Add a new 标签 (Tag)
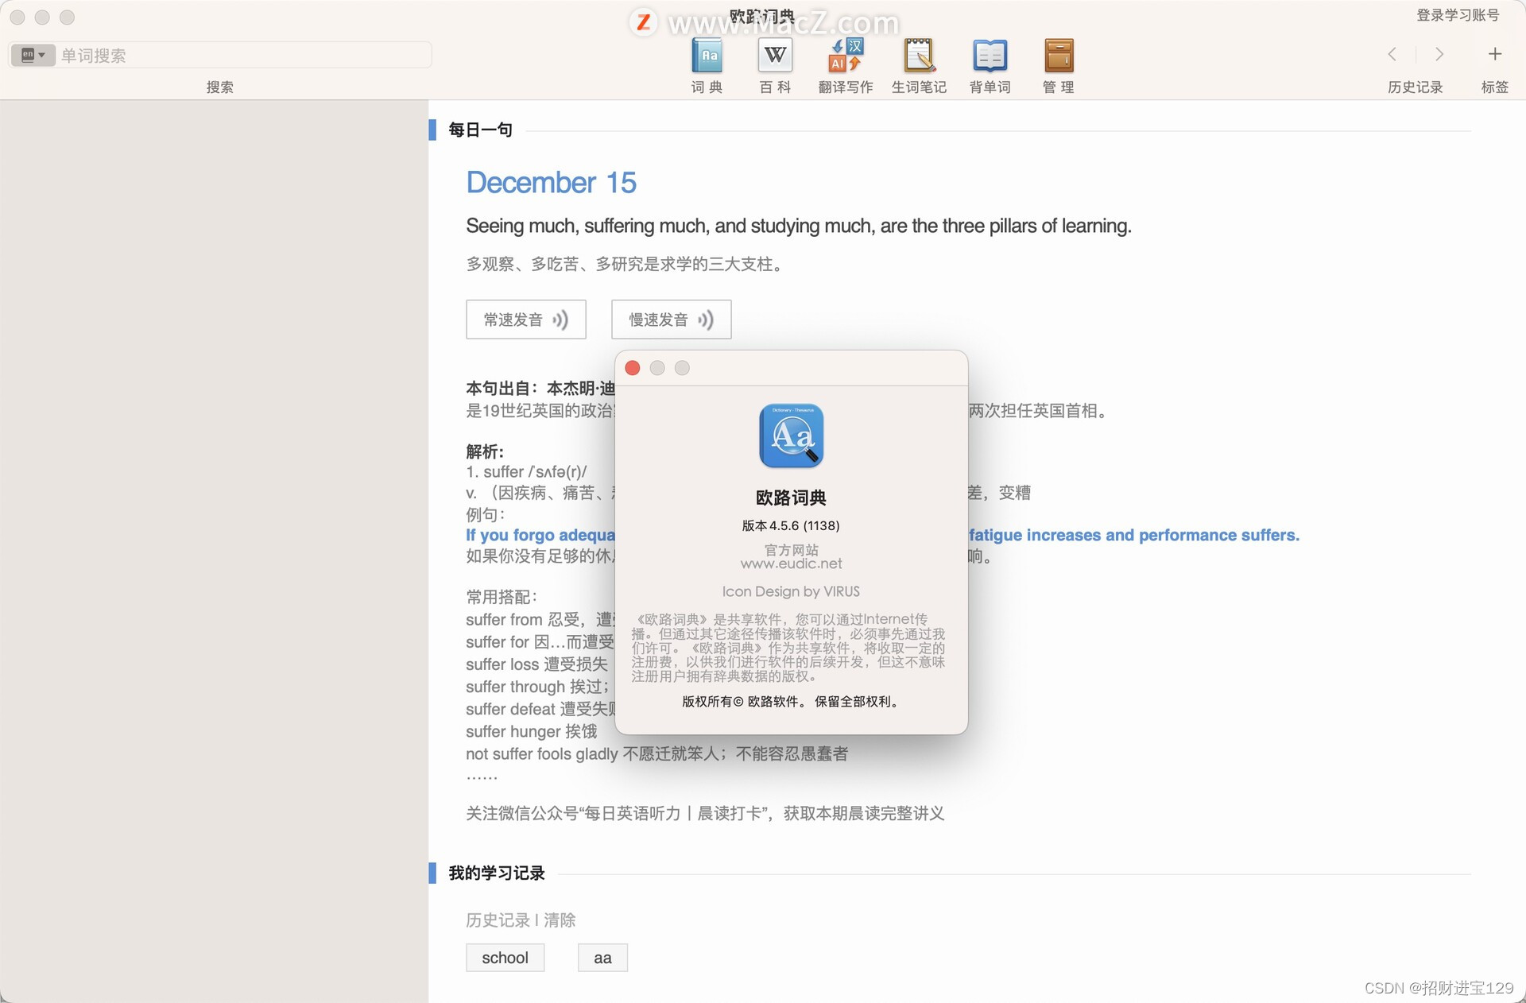The height and width of the screenshot is (1003, 1526). pyautogui.click(x=1493, y=54)
